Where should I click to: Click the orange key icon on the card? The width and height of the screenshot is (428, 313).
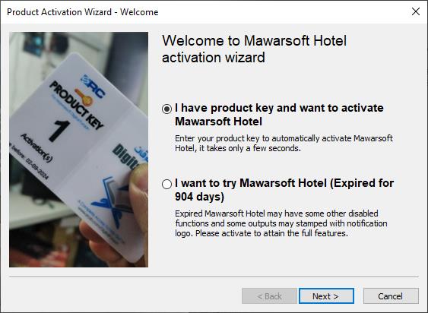pyautogui.click(x=84, y=97)
